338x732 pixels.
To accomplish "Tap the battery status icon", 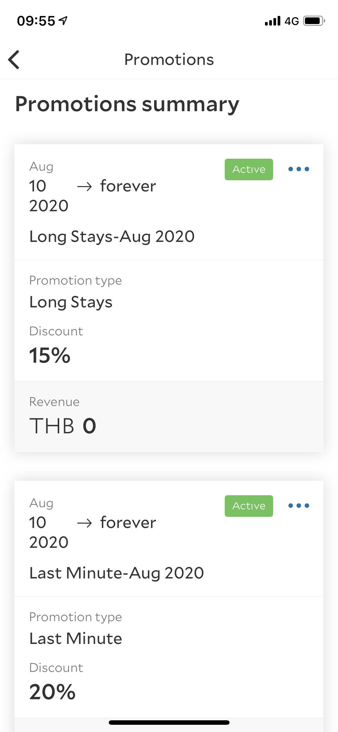I will coord(314,21).
